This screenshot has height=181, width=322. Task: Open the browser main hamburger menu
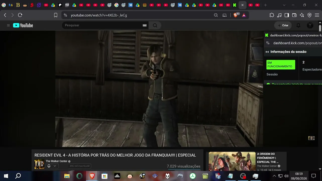[x=317, y=15]
